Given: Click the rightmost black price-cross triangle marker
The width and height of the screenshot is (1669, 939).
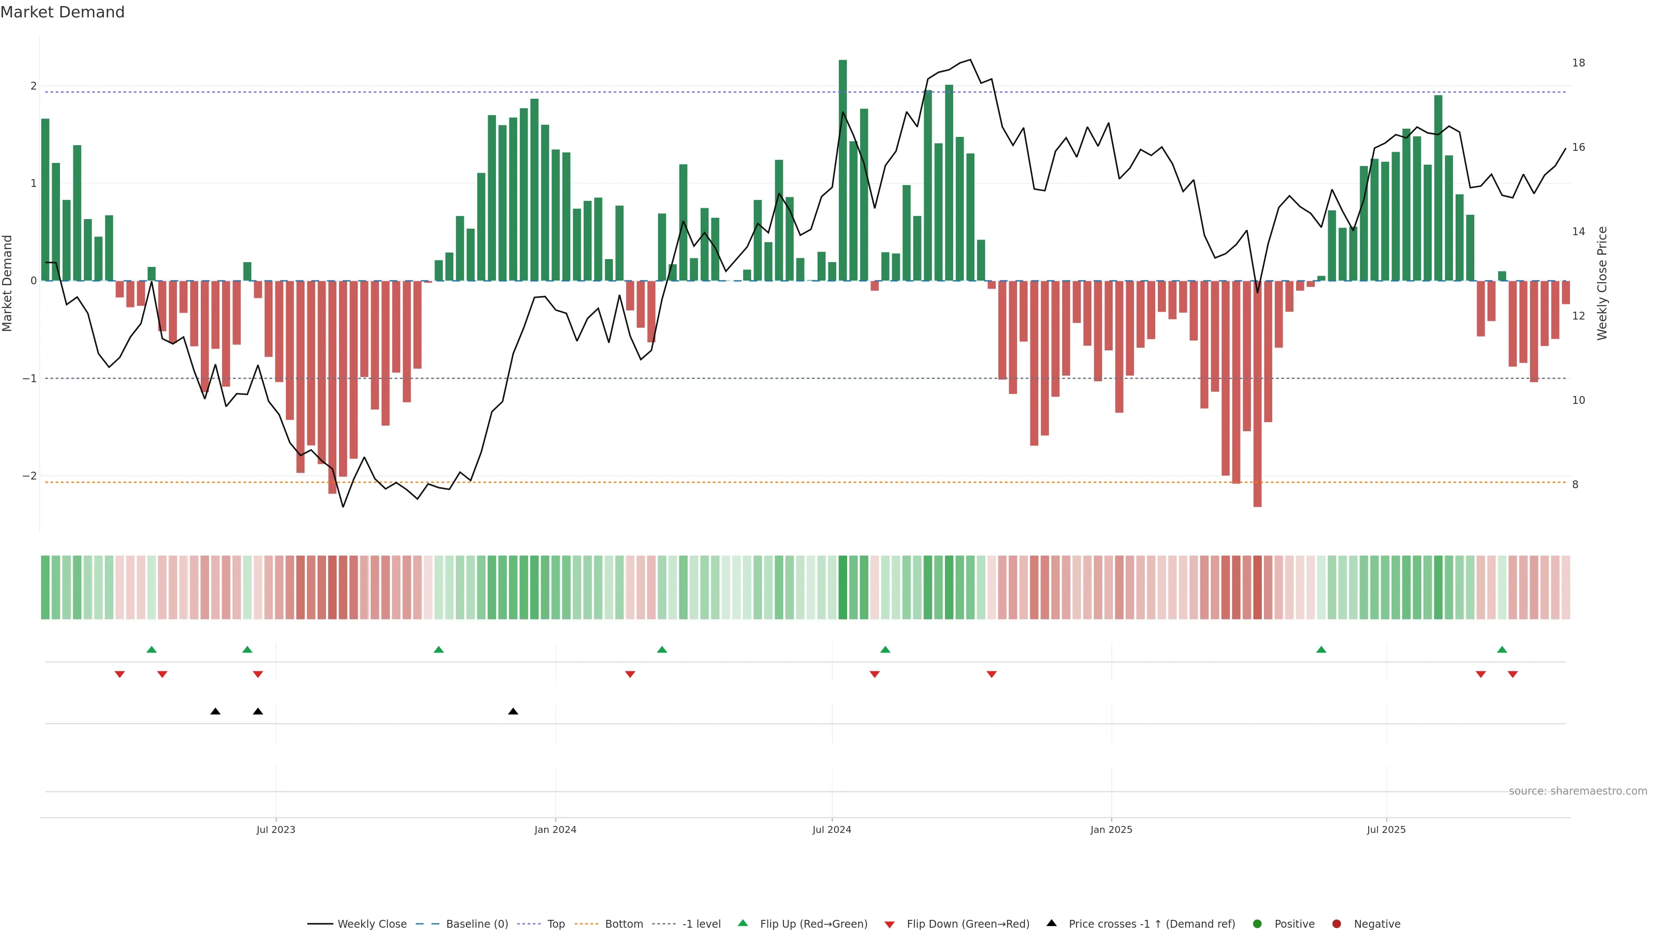Looking at the screenshot, I should (x=513, y=712).
